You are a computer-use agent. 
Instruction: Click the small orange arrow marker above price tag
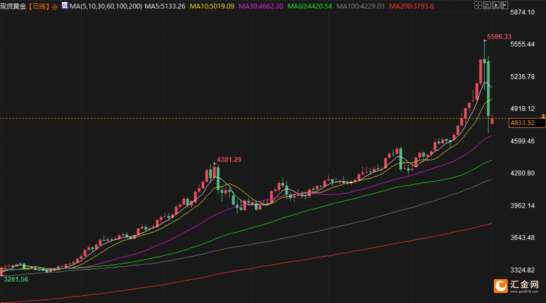tap(543, 116)
